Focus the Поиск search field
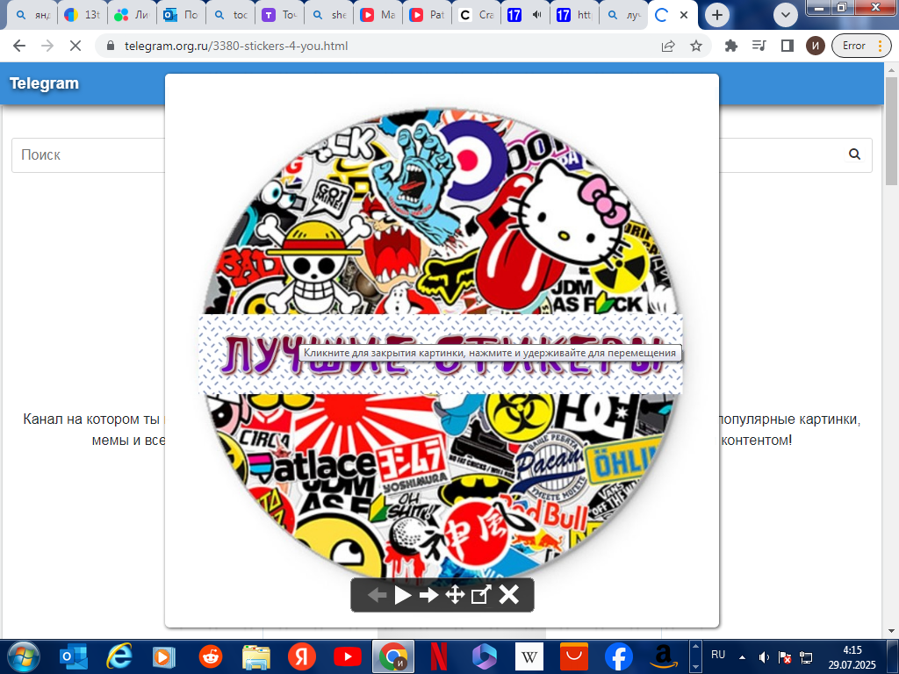This screenshot has height=674, width=899. [88, 154]
